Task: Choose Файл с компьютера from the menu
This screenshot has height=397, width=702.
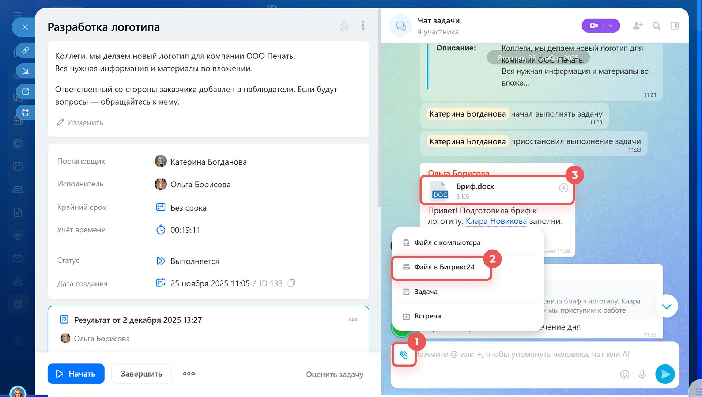Action: click(447, 243)
